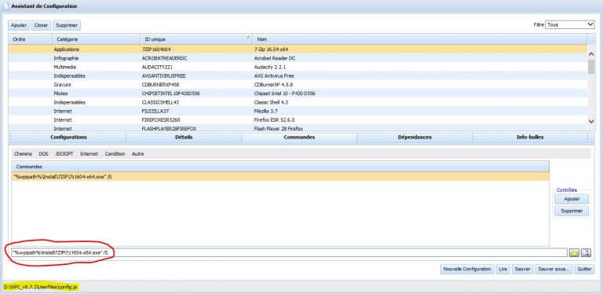Switch to the Info-bulles tab

(x=530, y=138)
